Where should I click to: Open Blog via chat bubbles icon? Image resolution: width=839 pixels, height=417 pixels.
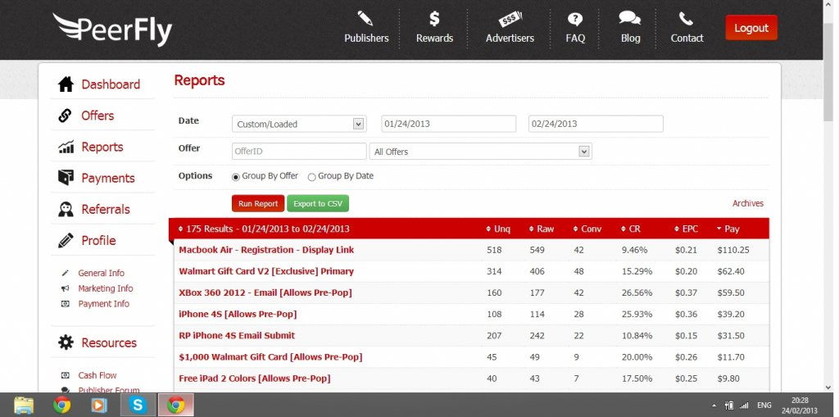630,19
